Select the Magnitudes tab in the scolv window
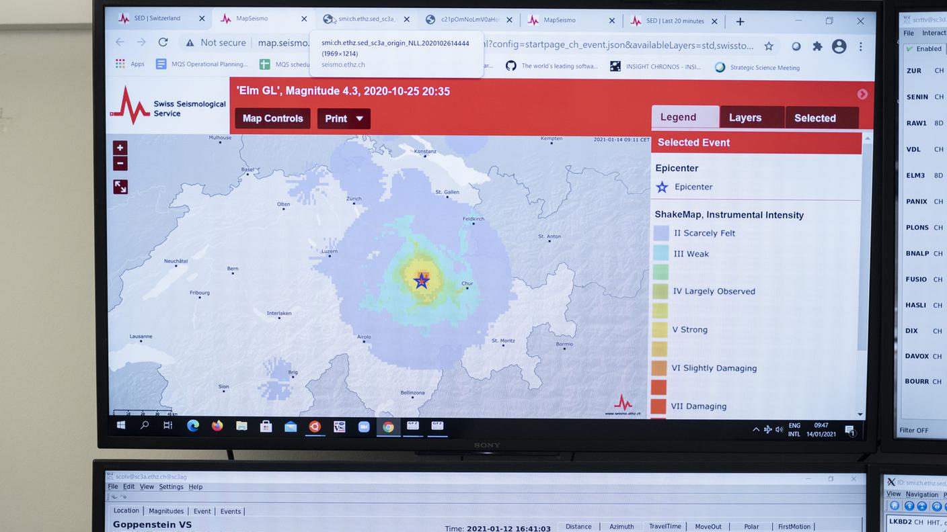 tap(166, 511)
